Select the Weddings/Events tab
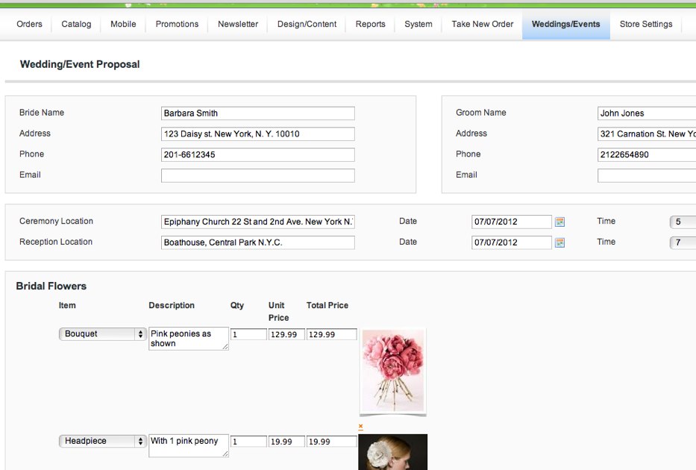The height and width of the screenshot is (470, 696). tap(566, 24)
